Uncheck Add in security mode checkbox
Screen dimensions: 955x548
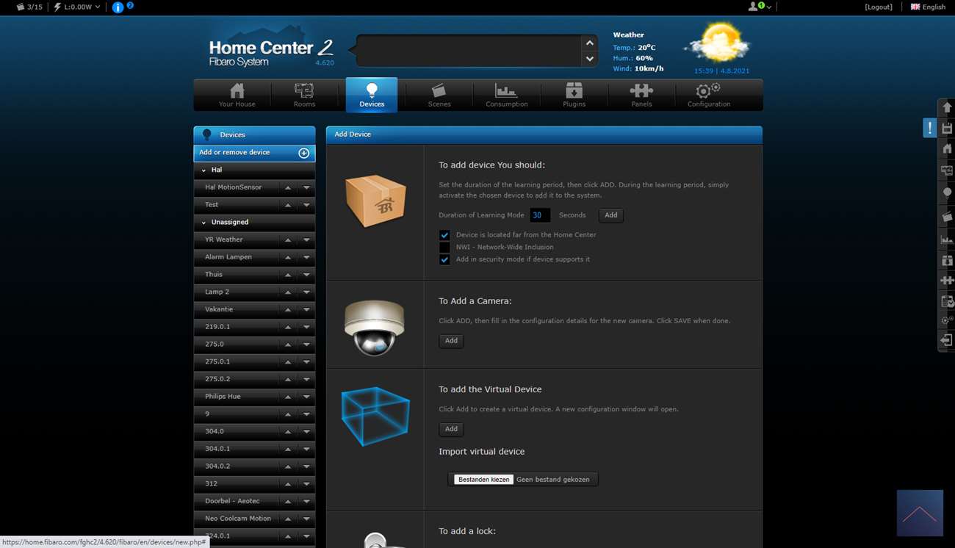[444, 259]
